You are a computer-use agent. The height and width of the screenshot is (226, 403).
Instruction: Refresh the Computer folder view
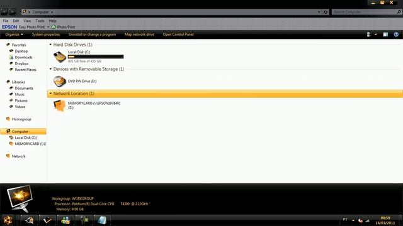326,12
